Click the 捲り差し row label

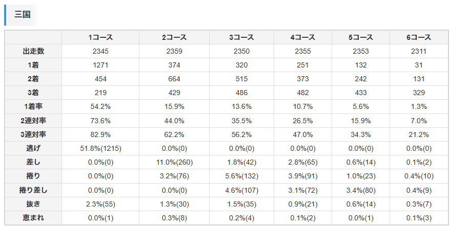point(33,190)
